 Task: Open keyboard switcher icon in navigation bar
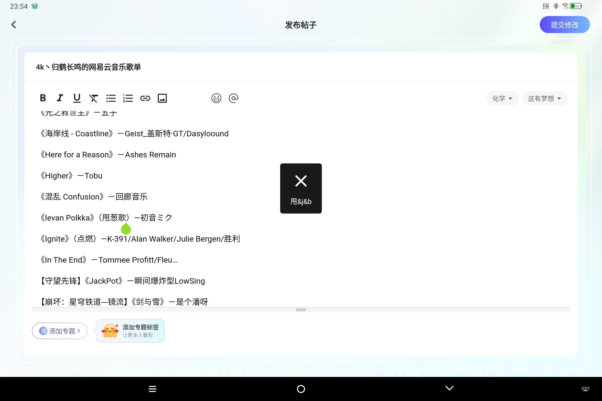point(585,389)
